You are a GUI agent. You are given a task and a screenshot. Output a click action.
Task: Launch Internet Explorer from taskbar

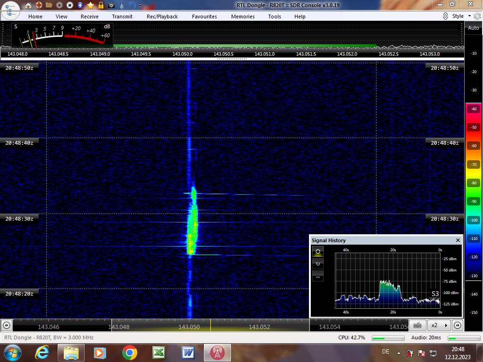coord(42,353)
